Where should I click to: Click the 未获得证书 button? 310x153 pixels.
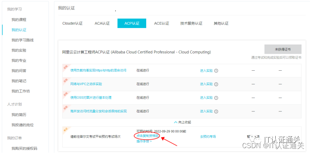tap(283, 49)
